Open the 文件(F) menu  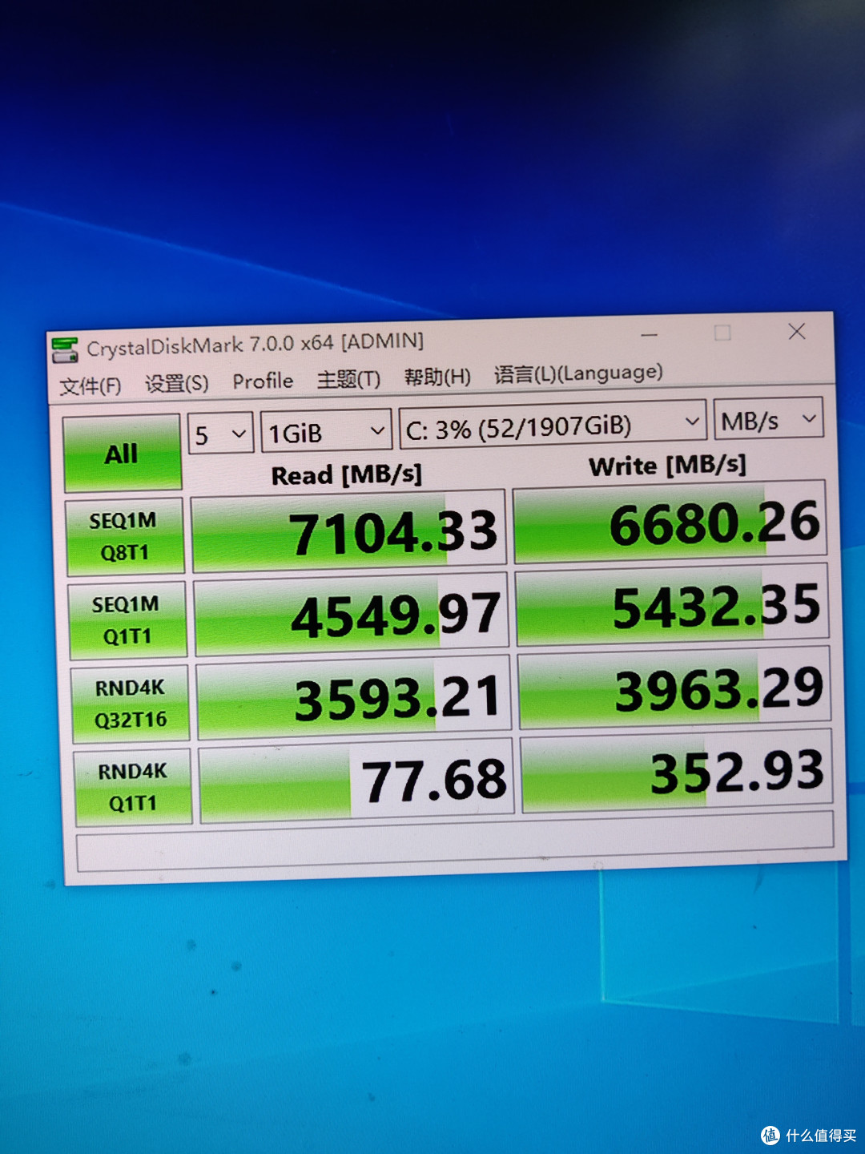91,386
